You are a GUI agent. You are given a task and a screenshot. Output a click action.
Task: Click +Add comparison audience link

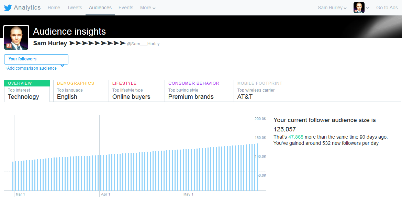31,68
